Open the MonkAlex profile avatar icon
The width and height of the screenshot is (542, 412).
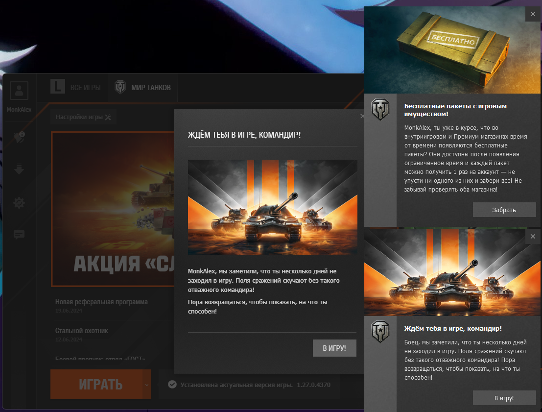coord(19,91)
